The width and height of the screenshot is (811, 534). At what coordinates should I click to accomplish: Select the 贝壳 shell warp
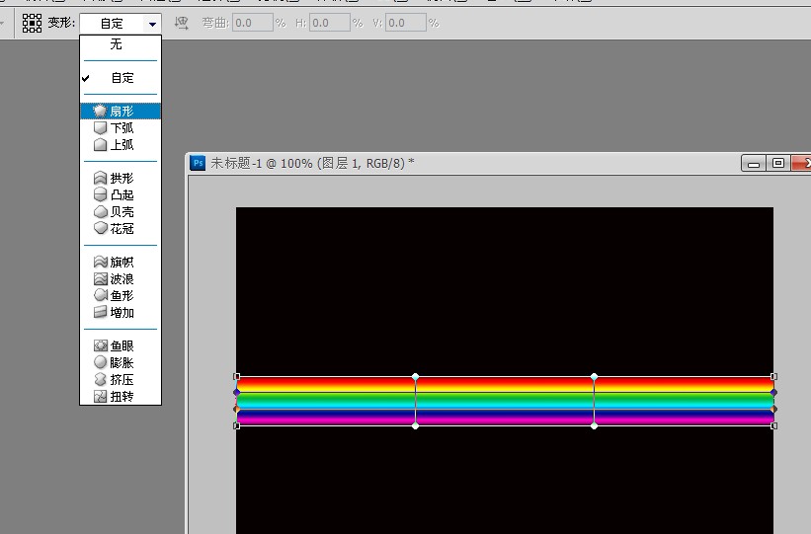pos(121,212)
